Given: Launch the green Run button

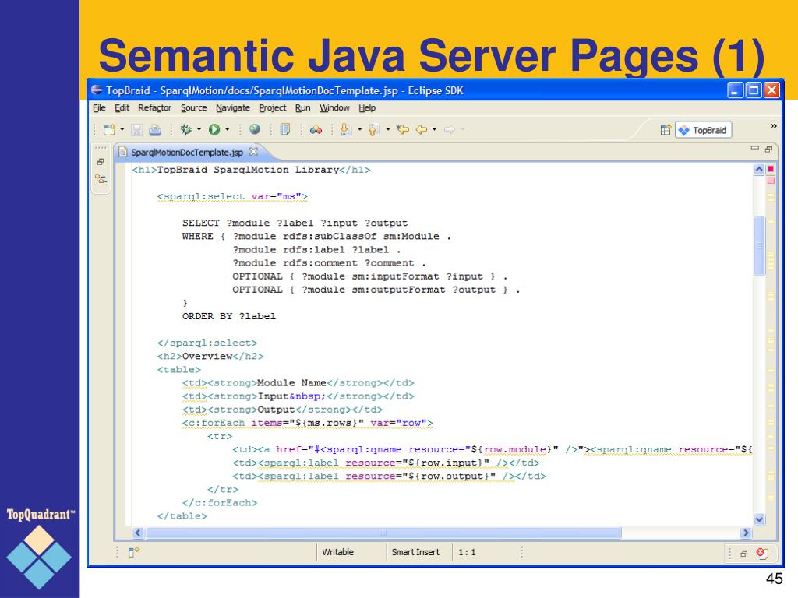Looking at the screenshot, I should point(214,130).
